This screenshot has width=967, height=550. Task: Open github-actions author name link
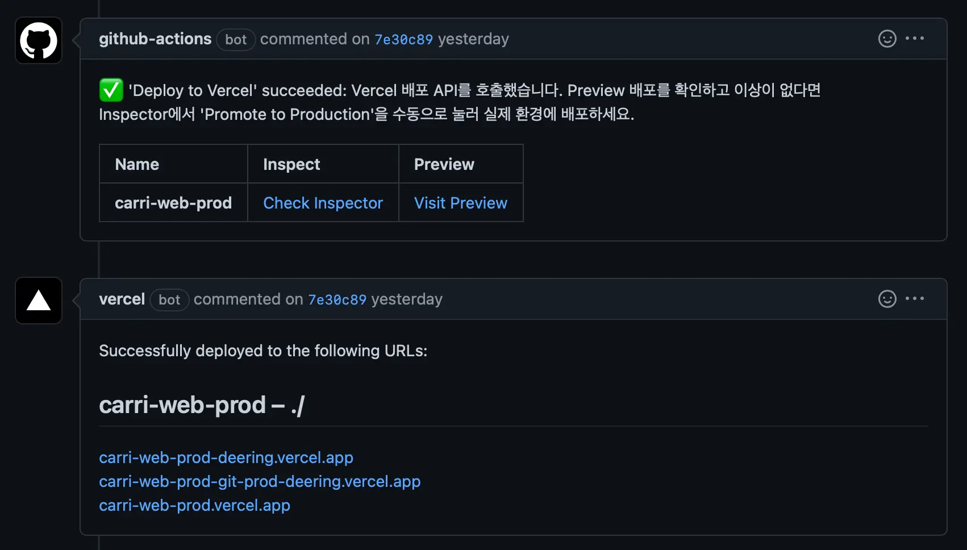click(x=155, y=39)
